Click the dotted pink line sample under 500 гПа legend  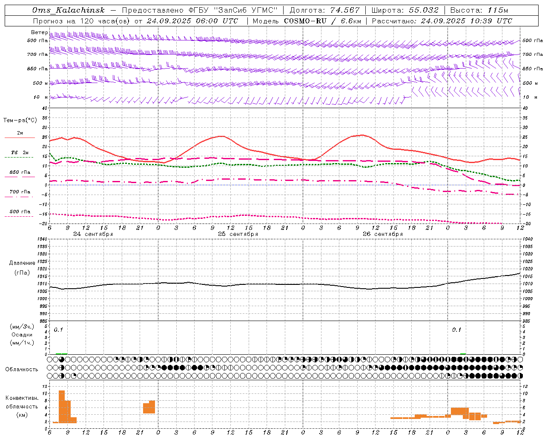coord(19,217)
